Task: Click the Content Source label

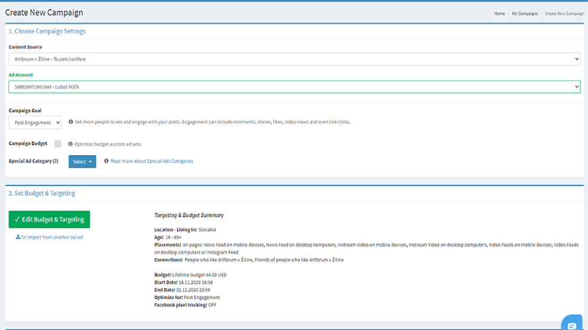Action: [x=26, y=48]
